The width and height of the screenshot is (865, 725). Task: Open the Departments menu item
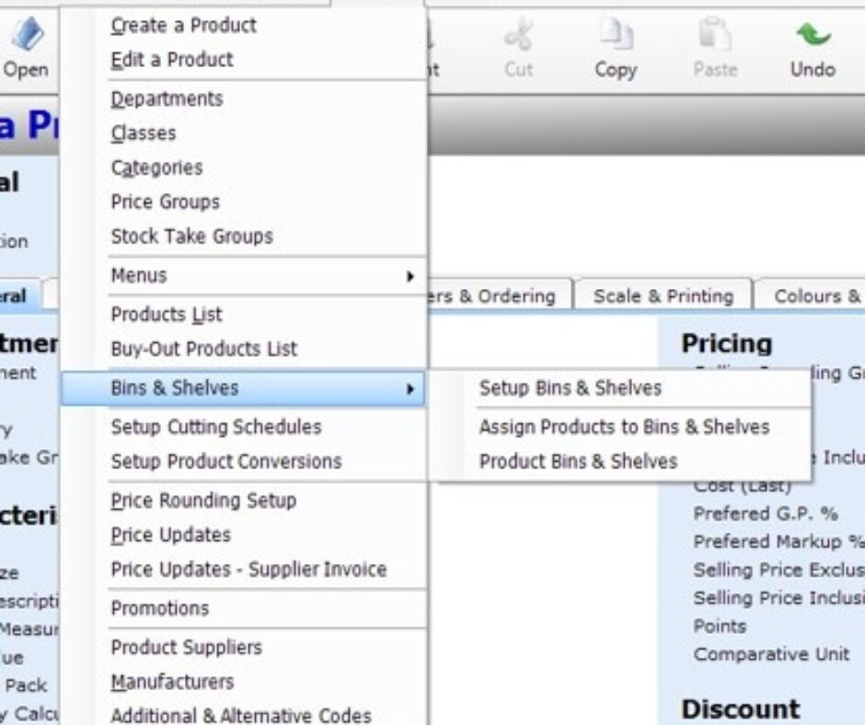coord(166,98)
